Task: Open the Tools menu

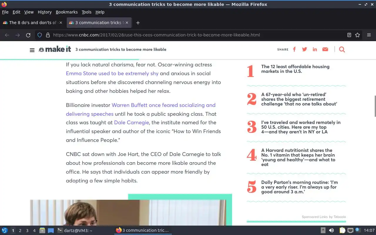Action: click(87, 12)
